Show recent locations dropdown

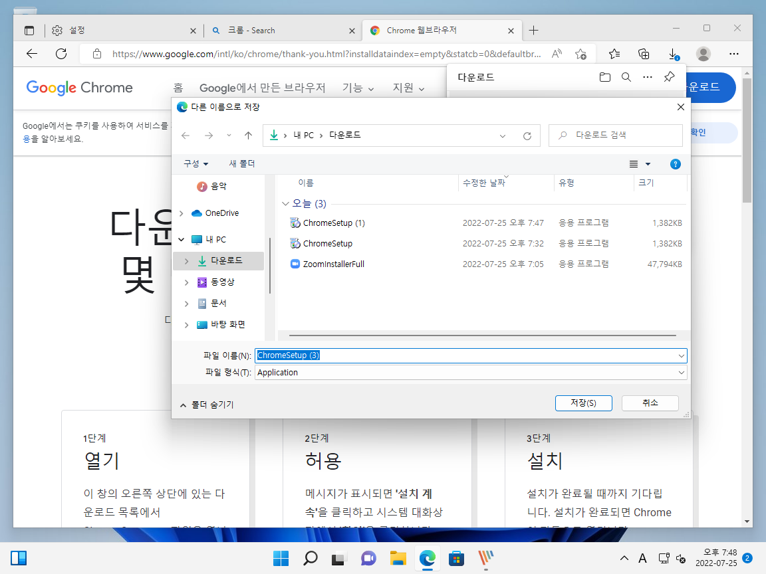229,136
